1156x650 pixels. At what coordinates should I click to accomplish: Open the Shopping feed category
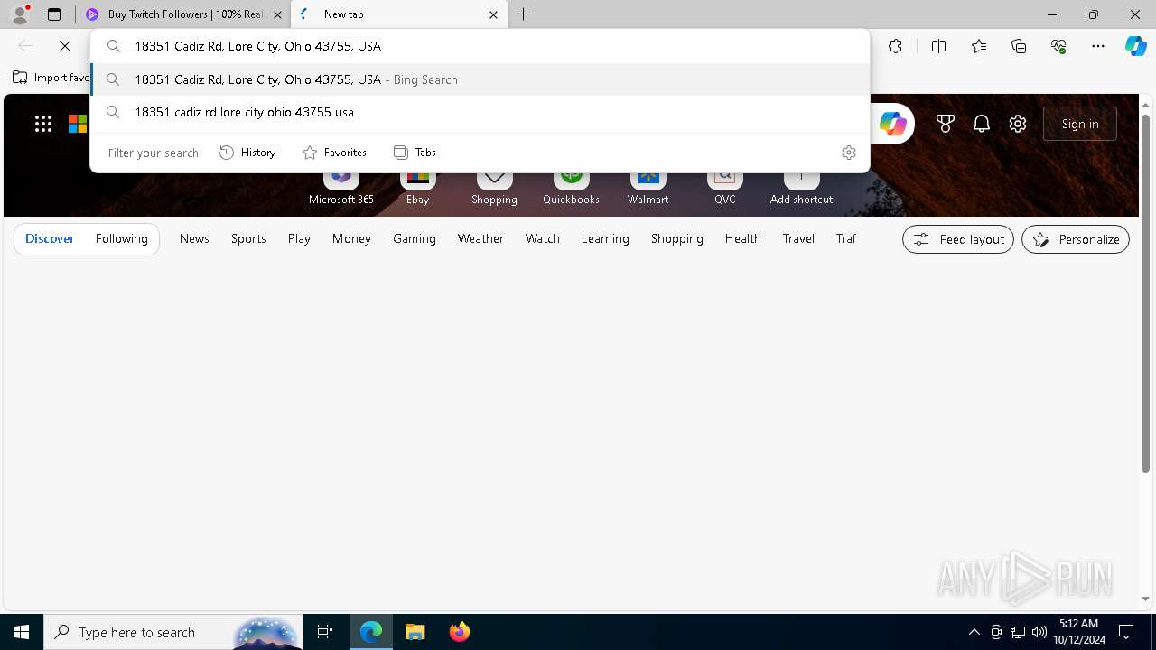point(676,239)
